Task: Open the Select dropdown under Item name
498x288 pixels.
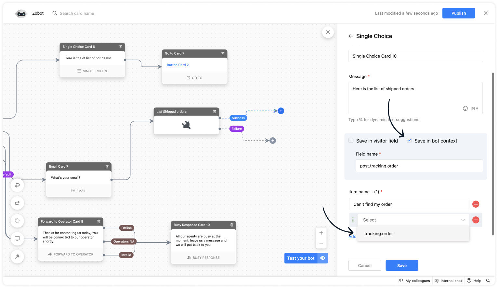Action: tap(413, 220)
